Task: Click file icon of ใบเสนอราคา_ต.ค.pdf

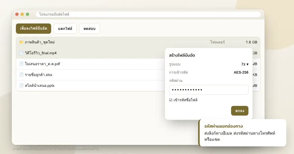Action: [21, 64]
